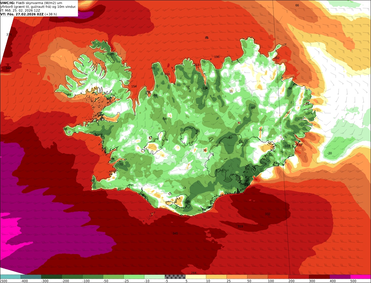Screen dimensions: 371x283
Task: Click the yellow-orange swatch above the 10 label
Action: coord(216,277)
